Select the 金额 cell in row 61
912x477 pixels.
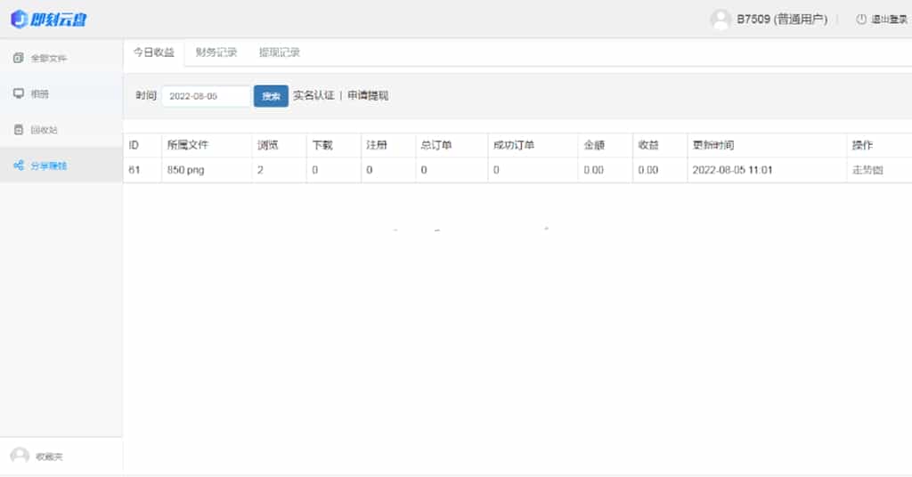pos(606,170)
